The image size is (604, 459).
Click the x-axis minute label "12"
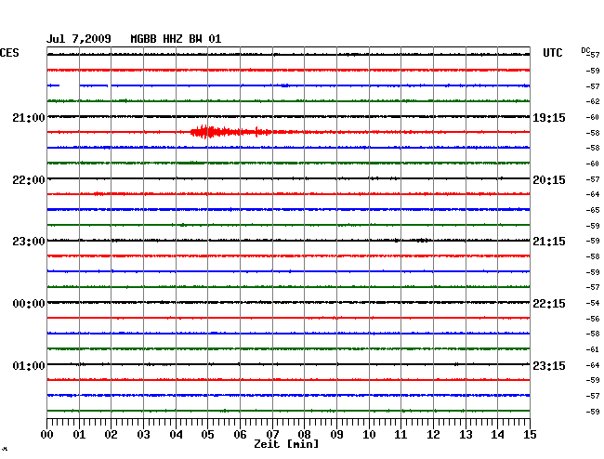(x=433, y=435)
